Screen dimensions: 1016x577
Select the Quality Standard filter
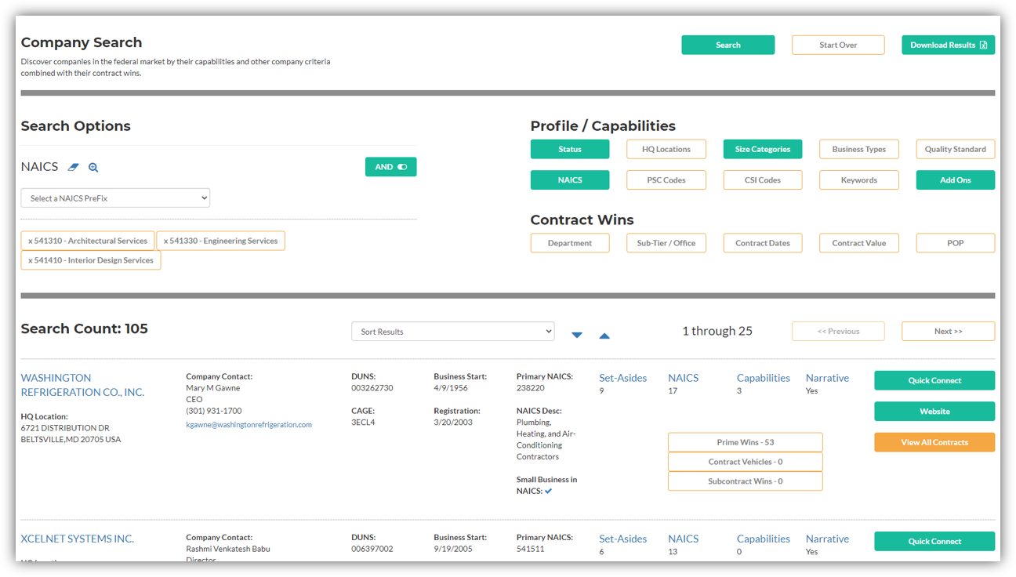956,149
